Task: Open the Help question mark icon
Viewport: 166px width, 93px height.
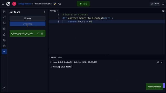Action: [4, 88]
